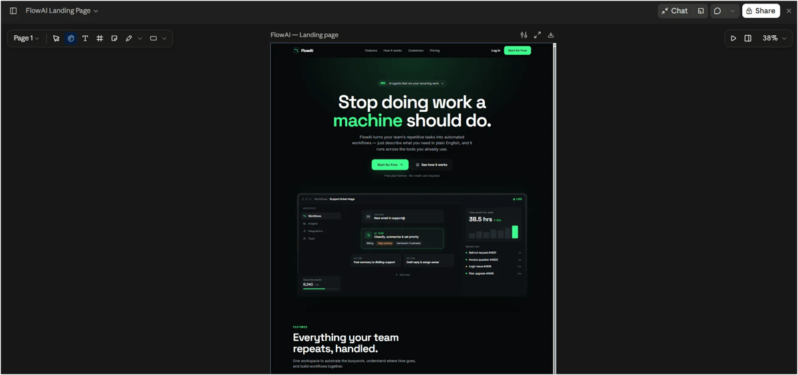Viewport: 798px width, 375px height.
Task: Click the Log in link
Action: click(495, 51)
